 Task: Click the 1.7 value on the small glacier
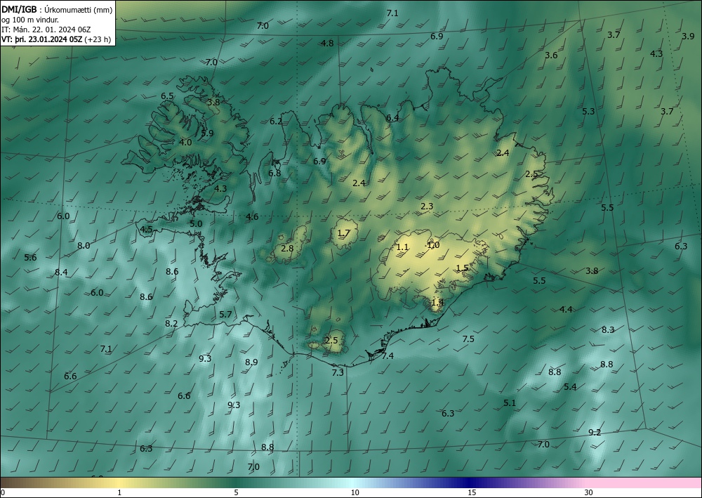pos(343,233)
